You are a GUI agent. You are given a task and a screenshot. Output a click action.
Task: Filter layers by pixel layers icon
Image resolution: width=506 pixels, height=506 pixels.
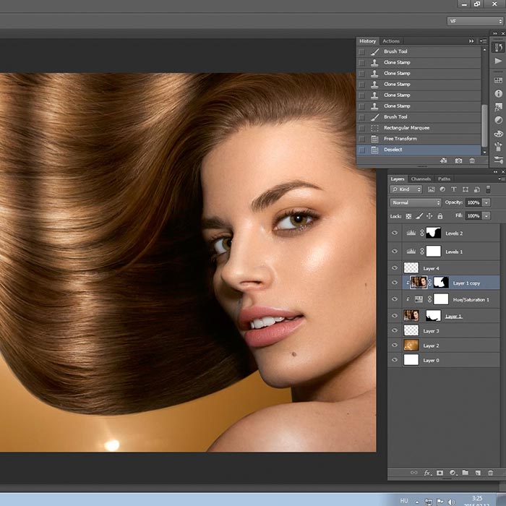click(x=431, y=189)
